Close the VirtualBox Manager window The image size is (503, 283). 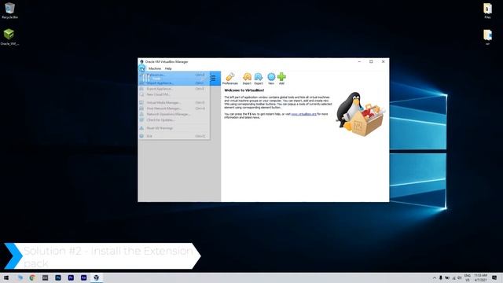point(383,61)
